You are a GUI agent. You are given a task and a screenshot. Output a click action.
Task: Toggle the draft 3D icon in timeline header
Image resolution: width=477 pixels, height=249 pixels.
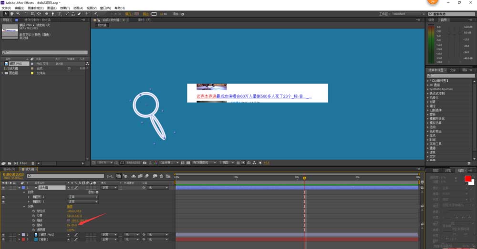tap(125, 176)
